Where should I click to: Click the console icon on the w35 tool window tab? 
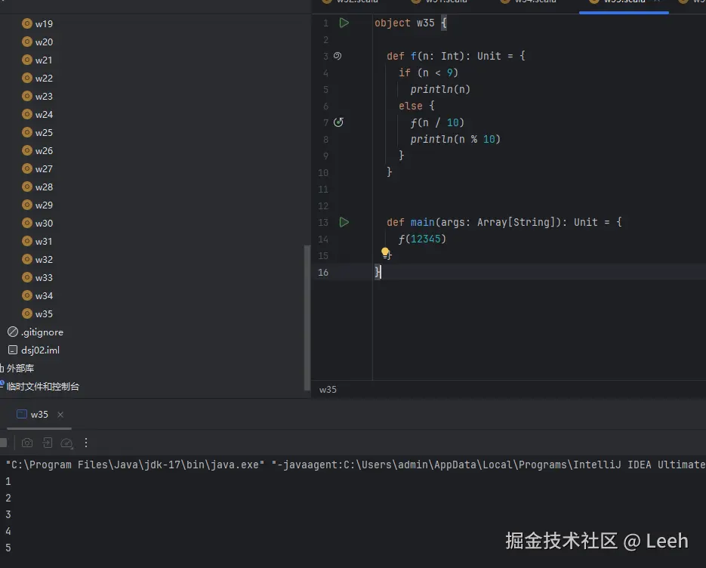20,414
